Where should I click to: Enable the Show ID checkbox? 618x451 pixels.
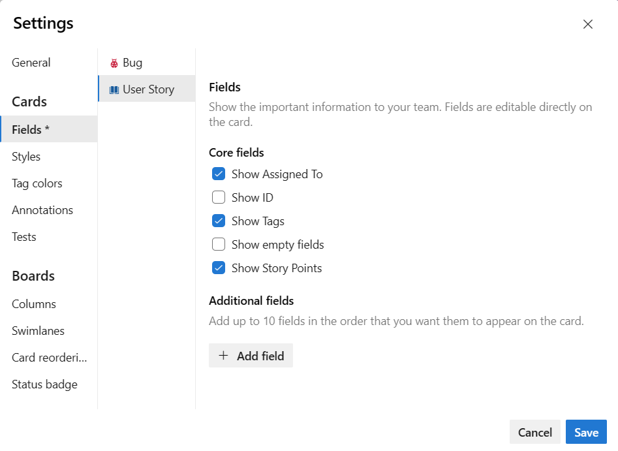(x=219, y=198)
